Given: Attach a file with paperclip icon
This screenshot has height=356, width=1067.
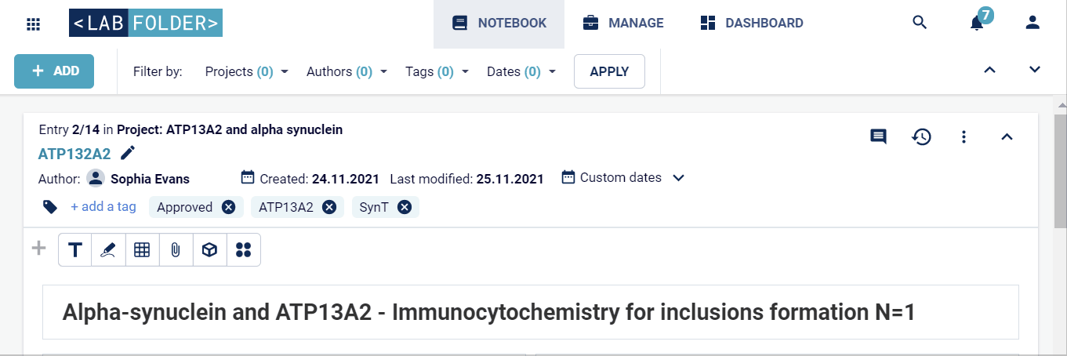Looking at the screenshot, I should (x=176, y=250).
